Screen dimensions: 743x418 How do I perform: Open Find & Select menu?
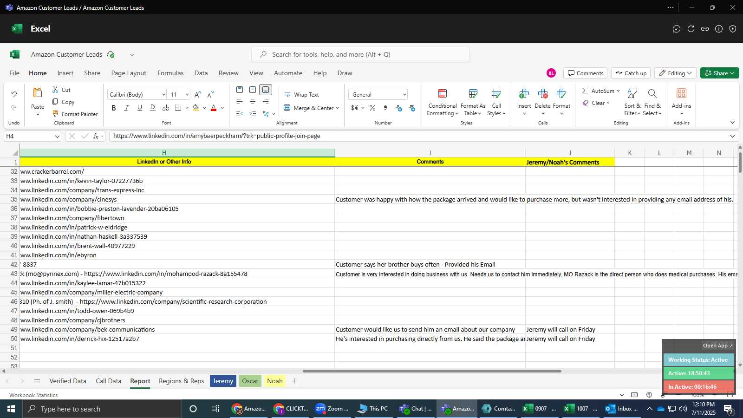coord(652,102)
